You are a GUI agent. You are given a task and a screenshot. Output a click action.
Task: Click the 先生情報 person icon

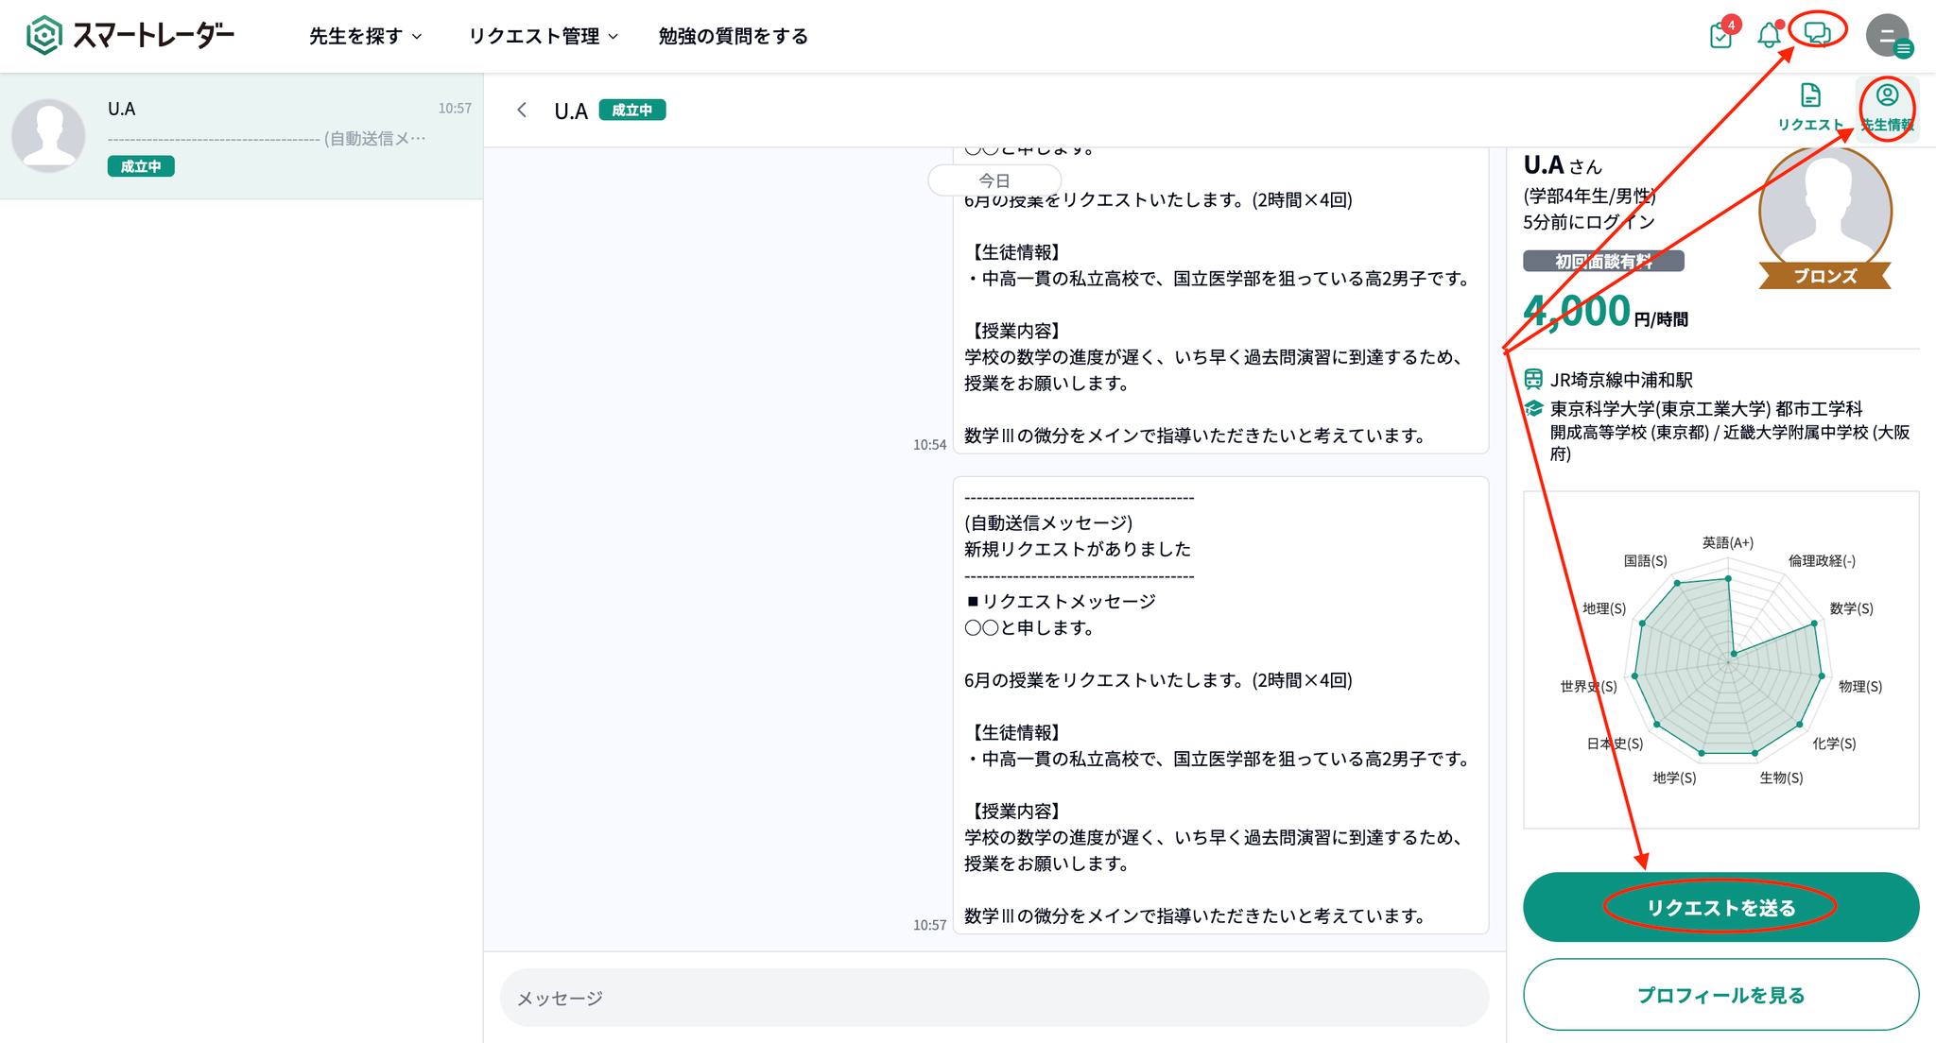point(1887,96)
